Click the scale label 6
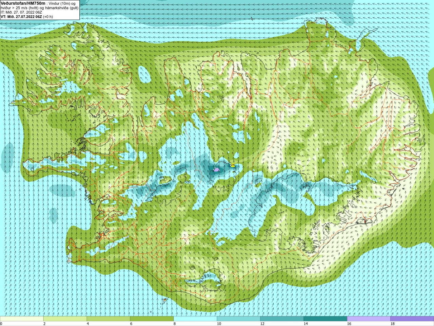434x326 pixels. pos(131,324)
